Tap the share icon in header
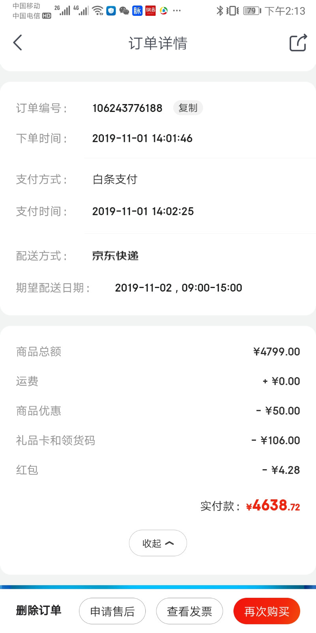 [298, 43]
